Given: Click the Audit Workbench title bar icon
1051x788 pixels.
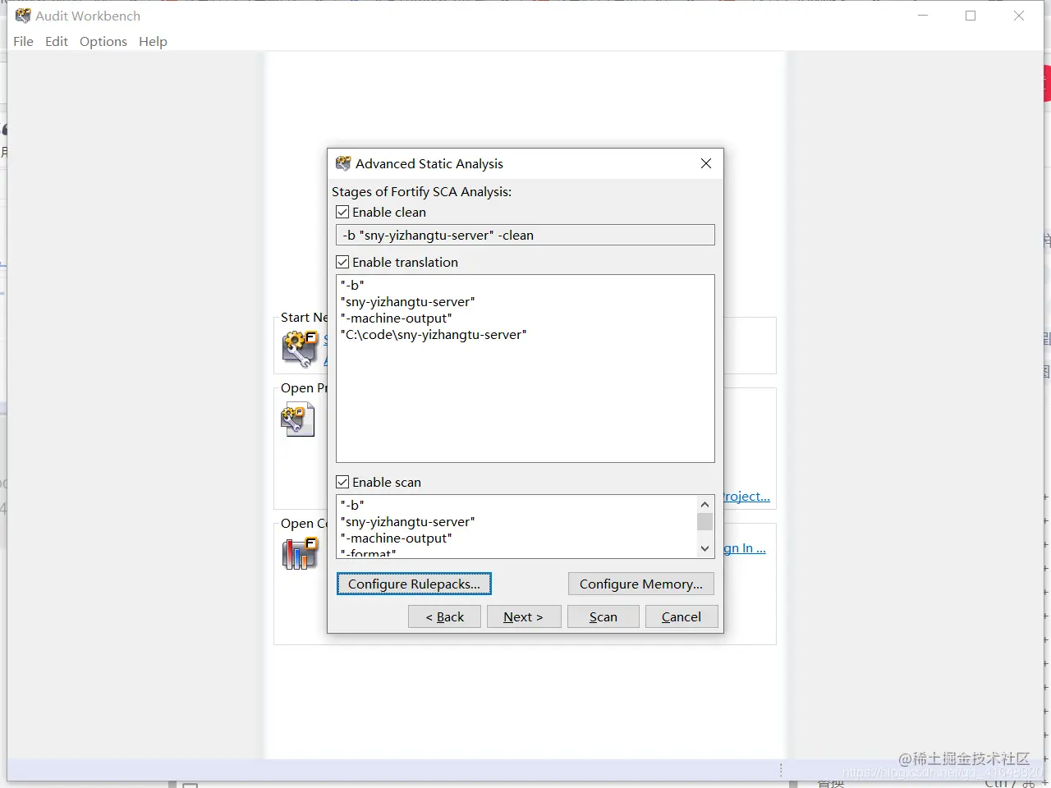Looking at the screenshot, I should pyautogui.click(x=23, y=16).
